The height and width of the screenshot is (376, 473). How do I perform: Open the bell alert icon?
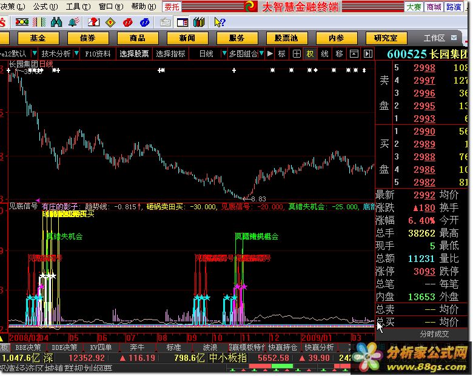(x=73, y=22)
